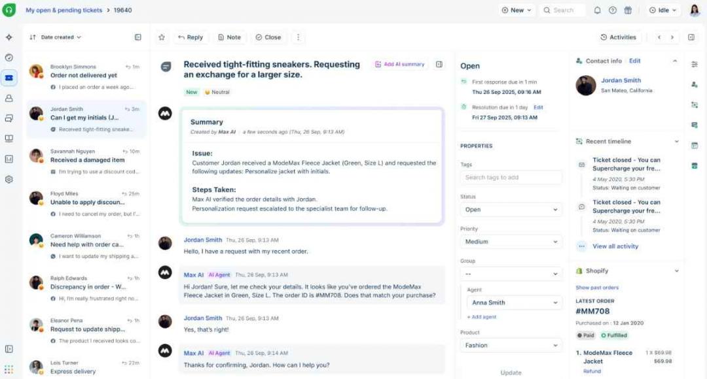The width and height of the screenshot is (707, 379).
Task: Open the tickets icon in left sidebar
Action: point(9,78)
